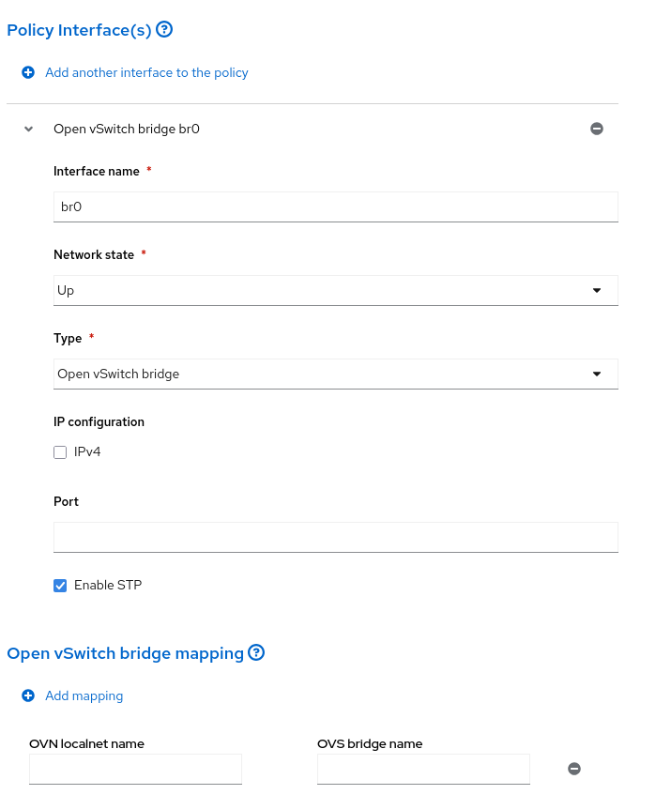Click the Type dropdown caret arrow

pos(597,374)
